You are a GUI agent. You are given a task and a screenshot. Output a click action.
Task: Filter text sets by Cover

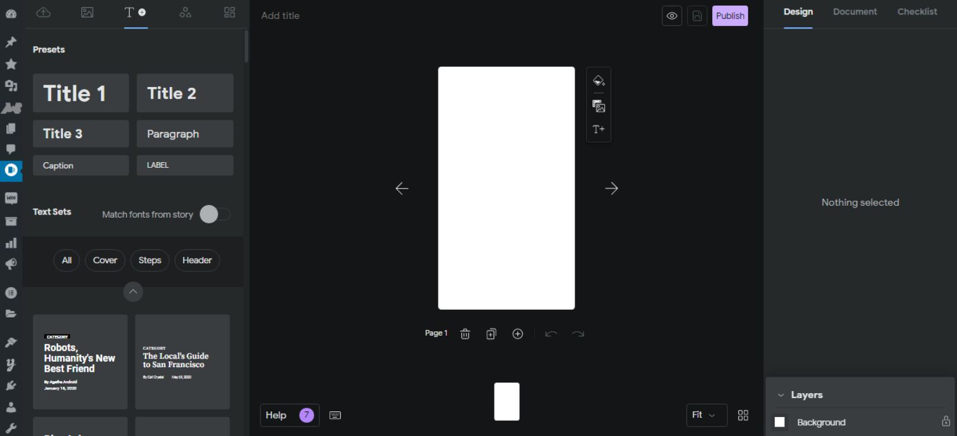coord(105,260)
